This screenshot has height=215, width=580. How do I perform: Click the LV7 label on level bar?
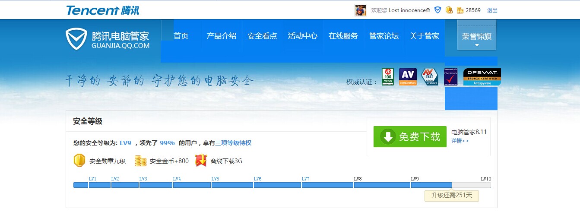(x=305, y=179)
